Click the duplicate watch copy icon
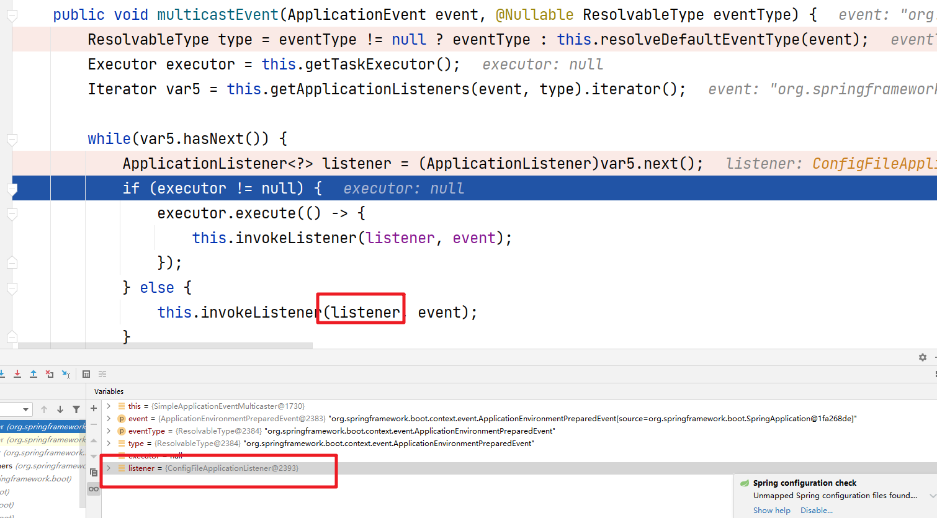Viewport: 937px width, 518px height. click(94, 473)
